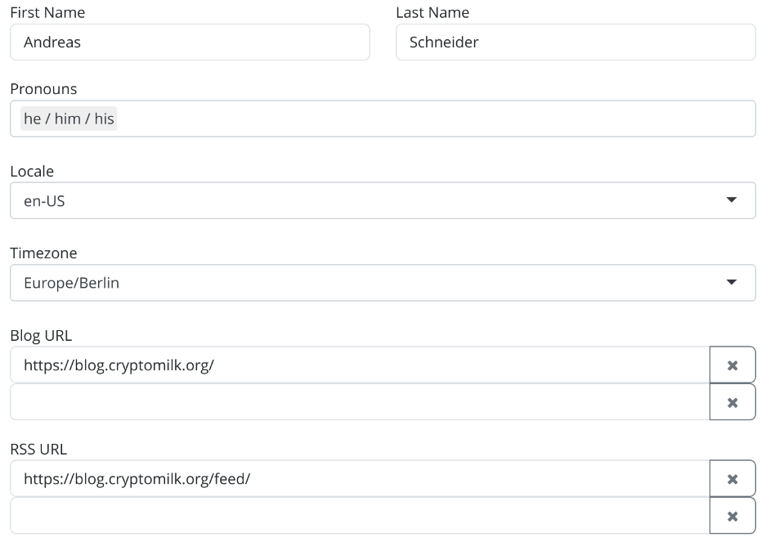
Task: Open the Europe/Berlin timezone selector
Action: (x=383, y=283)
